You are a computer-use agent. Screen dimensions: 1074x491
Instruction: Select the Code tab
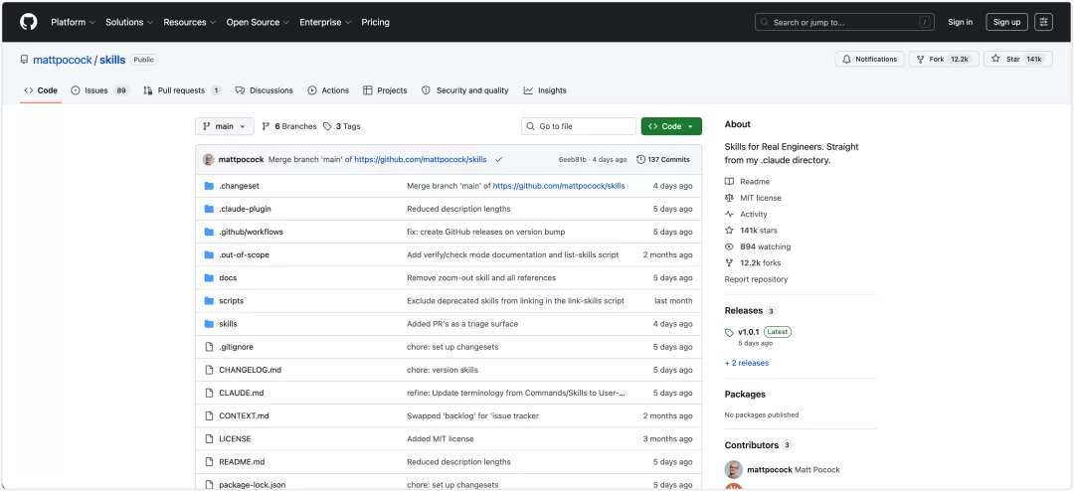coord(41,90)
